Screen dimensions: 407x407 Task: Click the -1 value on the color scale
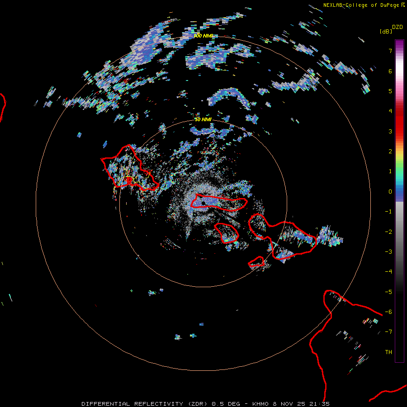388,211
